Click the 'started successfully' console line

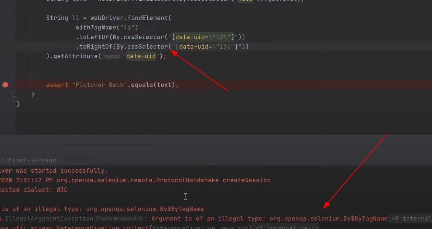point(54,171)
